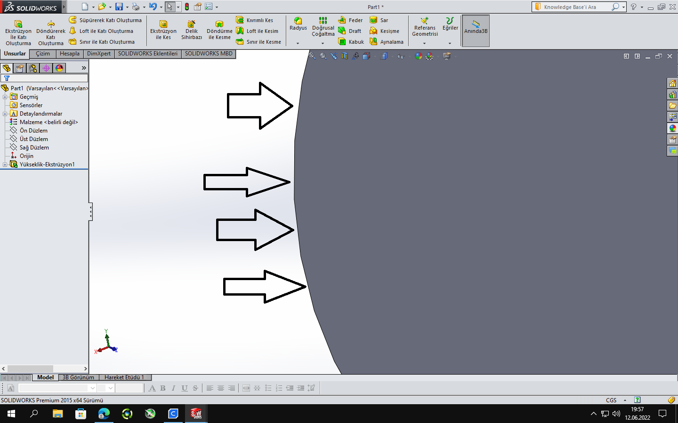Image resolution: width=678 pixels, height=423 pixels.
Task: Toggle Anında3B mode
Action: point(476,31)
